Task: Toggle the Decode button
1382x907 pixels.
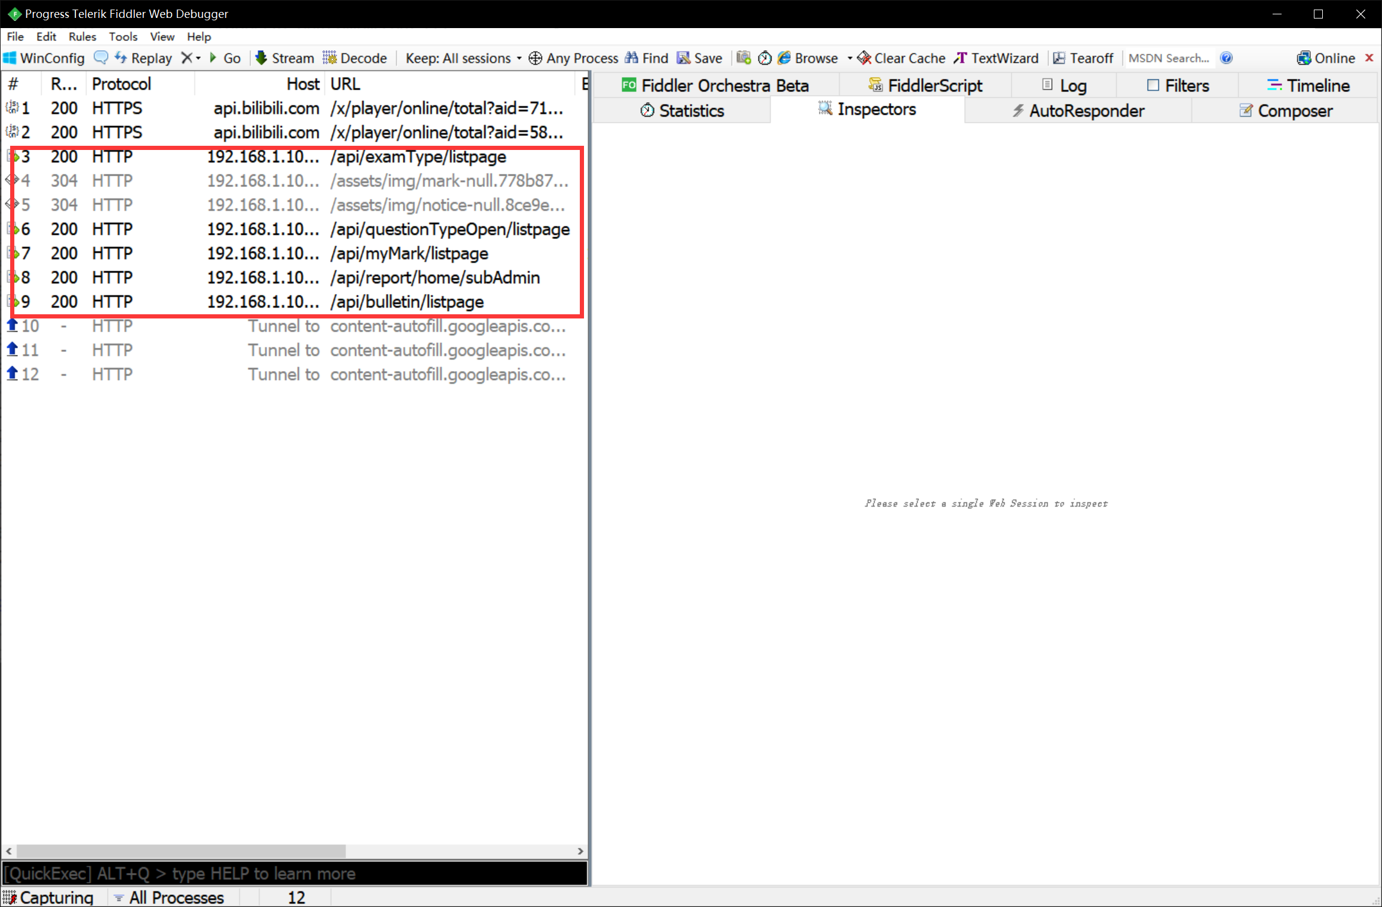Action: click(x=355, y=58)
